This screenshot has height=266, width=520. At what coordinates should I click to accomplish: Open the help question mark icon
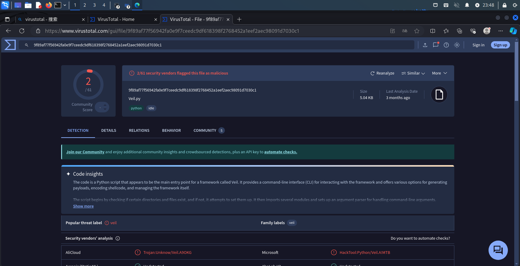pyautogui.click(x=446, y=45)
